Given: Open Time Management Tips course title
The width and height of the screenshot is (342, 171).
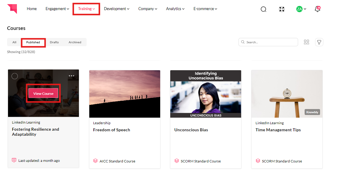Looking at the screenshot, I should coord(278,130).
